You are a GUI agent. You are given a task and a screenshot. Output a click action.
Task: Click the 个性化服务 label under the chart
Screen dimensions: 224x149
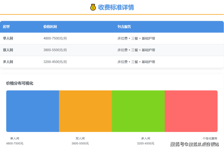tap(210, 138)
